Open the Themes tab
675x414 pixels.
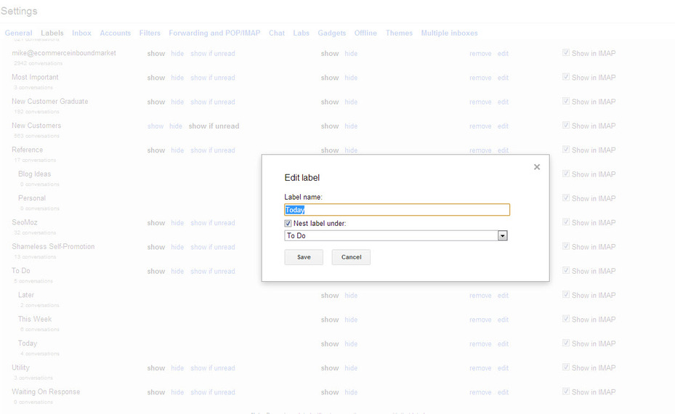click(x=399, y=33)
